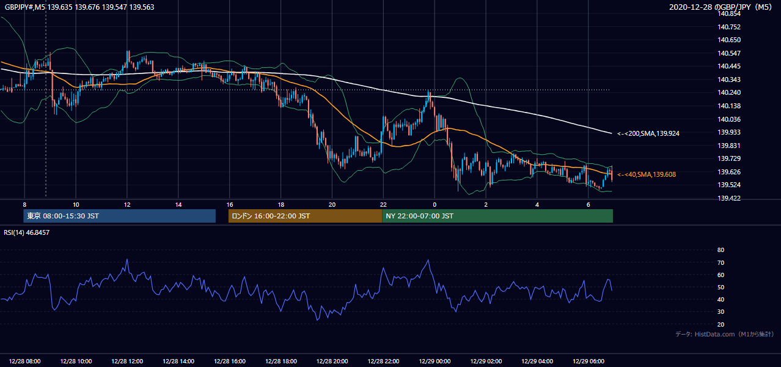Click the 140.343 price axis label
This screenshot has height=367, width=781.
[730, 80]
